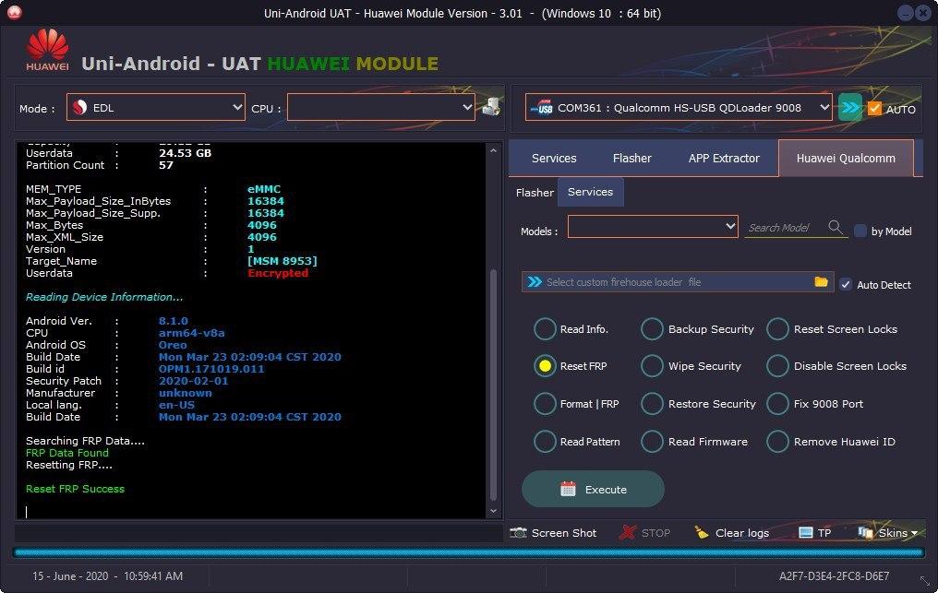Switch to the top Flasher tab
This screenshot has height=593, width=938.
631,159
